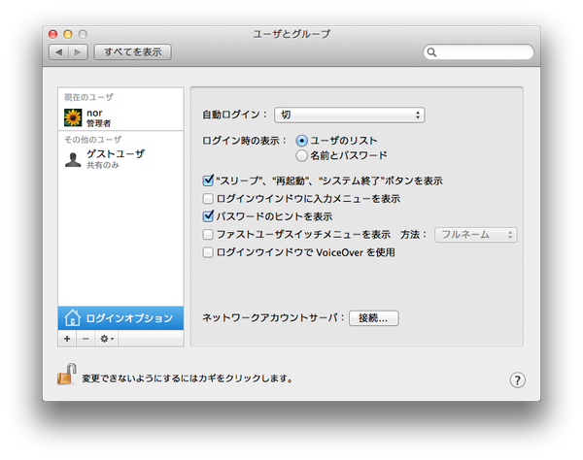The image size is (583, 460).
Task: Focus the search field
Action: click(x=478, y=52)
